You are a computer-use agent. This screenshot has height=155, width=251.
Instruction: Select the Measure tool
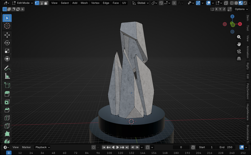click(x=7, y=76)
